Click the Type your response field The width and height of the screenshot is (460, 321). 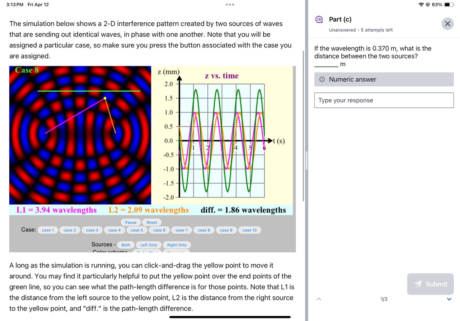point(384,100)
